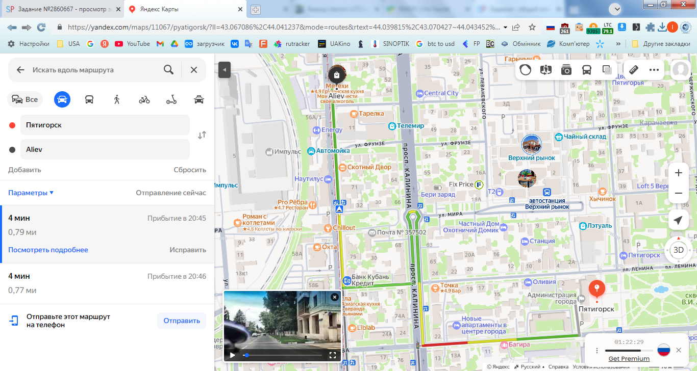Toggle the photos camera layer icon
The height and width of the screenshot is (371, 697).
(566, 70)
